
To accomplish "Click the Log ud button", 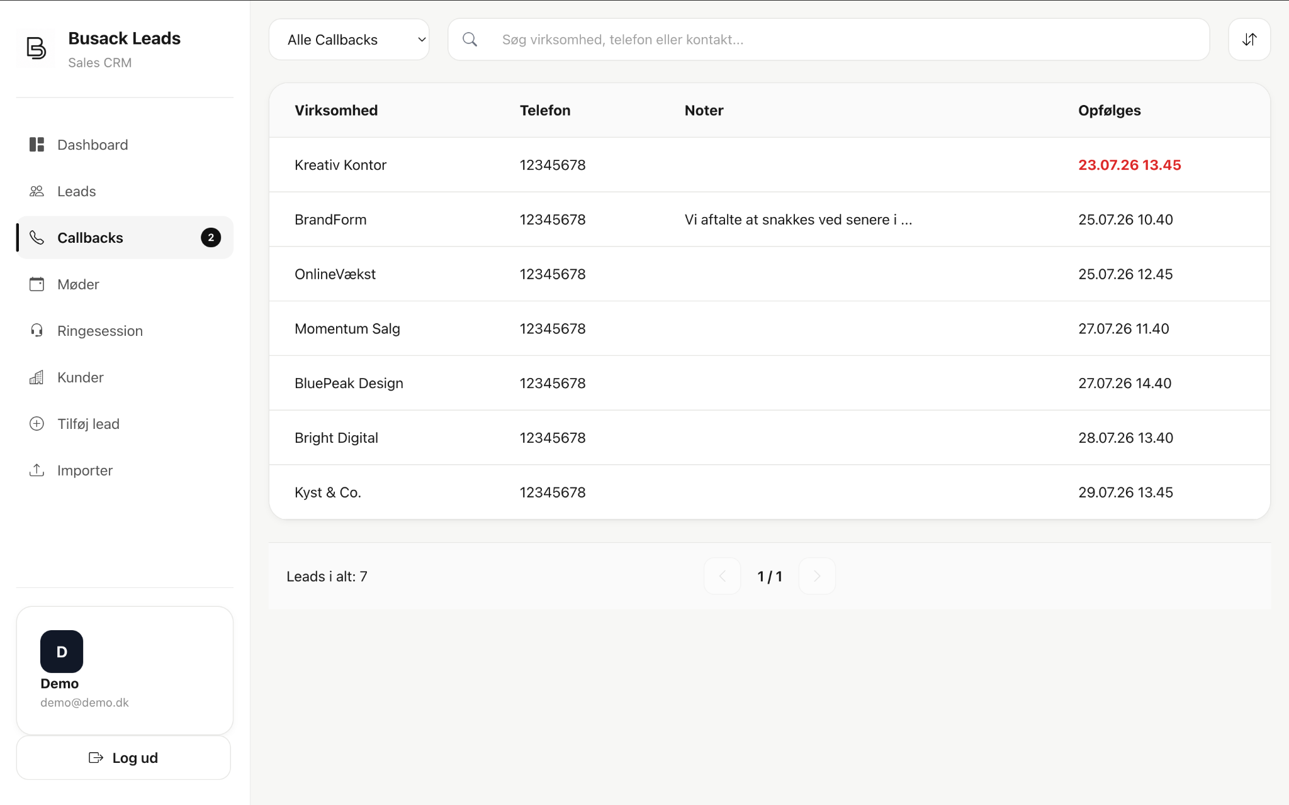I will pos(123,758).
